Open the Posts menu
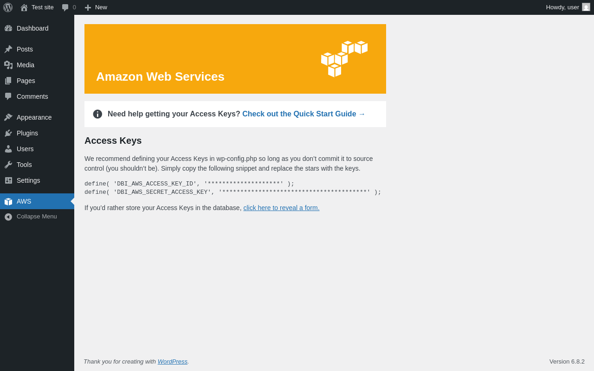This screenshot has width=594, height=371. tap(37, 49)
